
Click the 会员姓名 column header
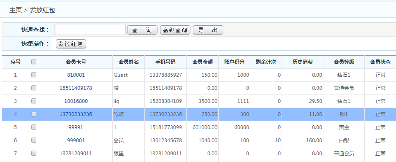pyautogui.click(x=128, y=62)
